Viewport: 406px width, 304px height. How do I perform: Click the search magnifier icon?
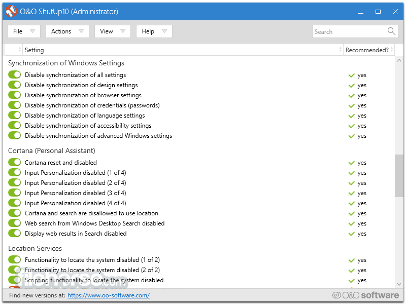click(x=391, y=31)
